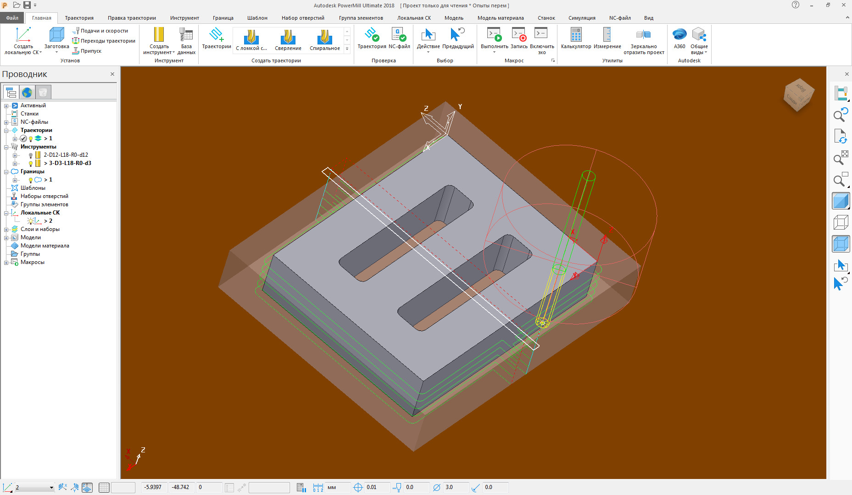Toggle light bulb of tool 3-D3-L18-R0-d3
Viewport: 852px width, 495px height.
31,164
